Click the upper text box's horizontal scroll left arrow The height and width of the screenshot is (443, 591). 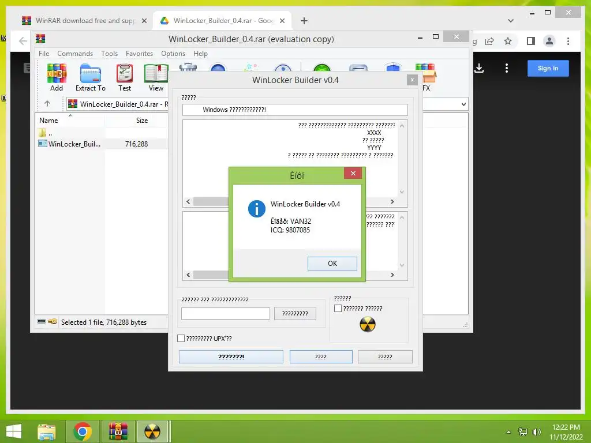tap(188, 201)
